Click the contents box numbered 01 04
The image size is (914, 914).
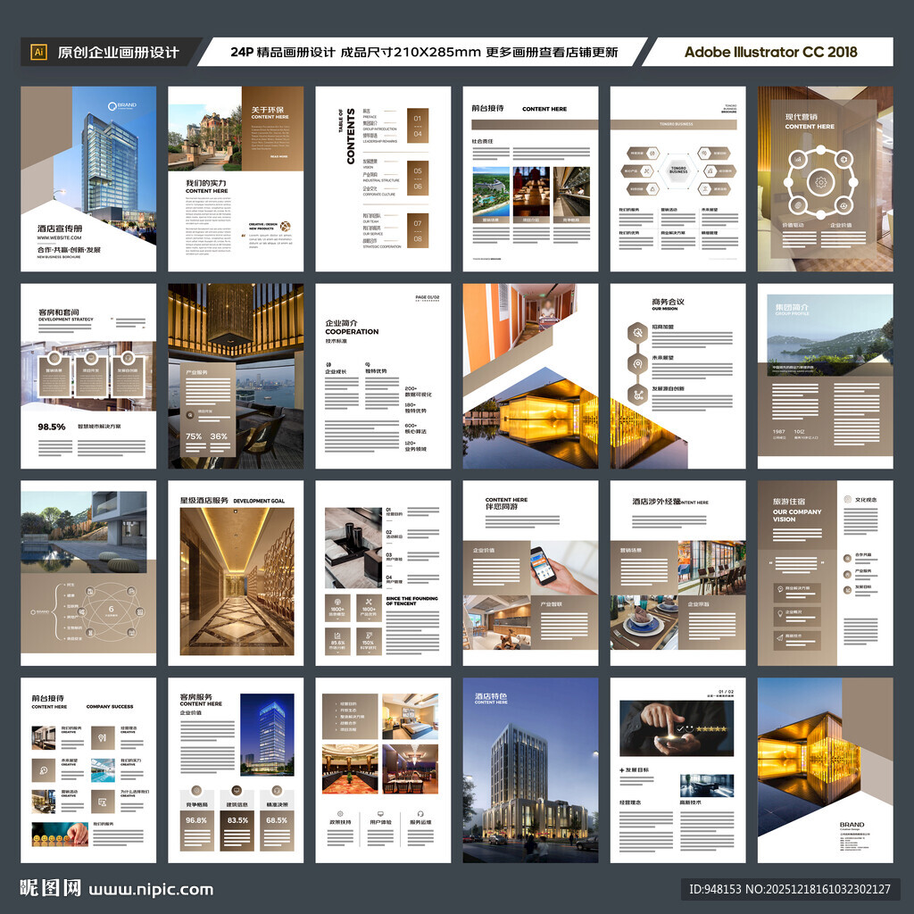point(418,126)
